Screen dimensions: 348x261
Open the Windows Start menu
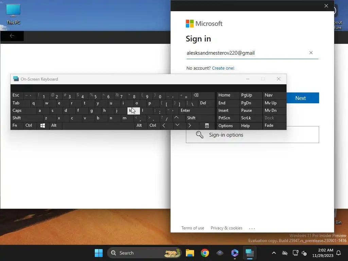(99, 253)
